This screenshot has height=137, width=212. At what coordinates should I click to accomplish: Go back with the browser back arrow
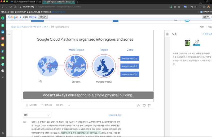coord(2,7)
